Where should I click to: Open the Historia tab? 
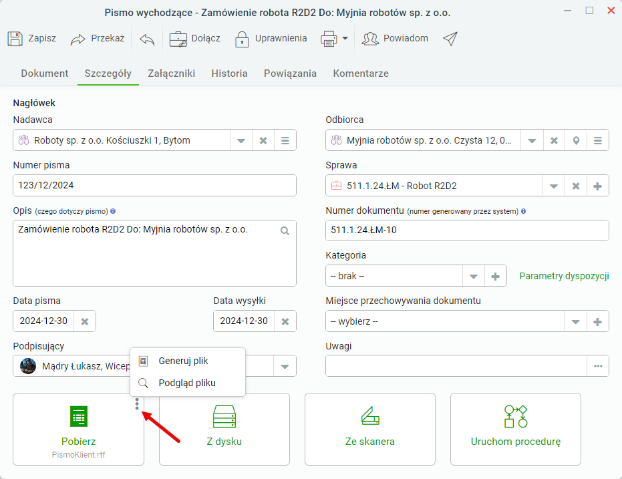pos(229,73)
